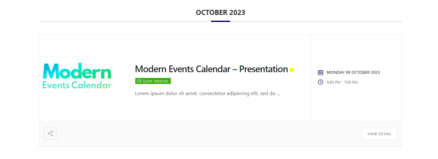Click the gray divider line under October heading
The height and width of the screenshot is (159, 438).
[127, 21]
